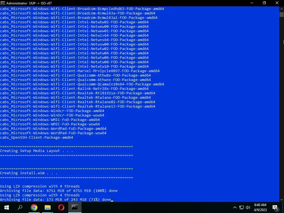The width and height of the screenshot is (284, 213).
Task: Click the 'Creating install.wim . . .' line
Action: coord(29,173)
